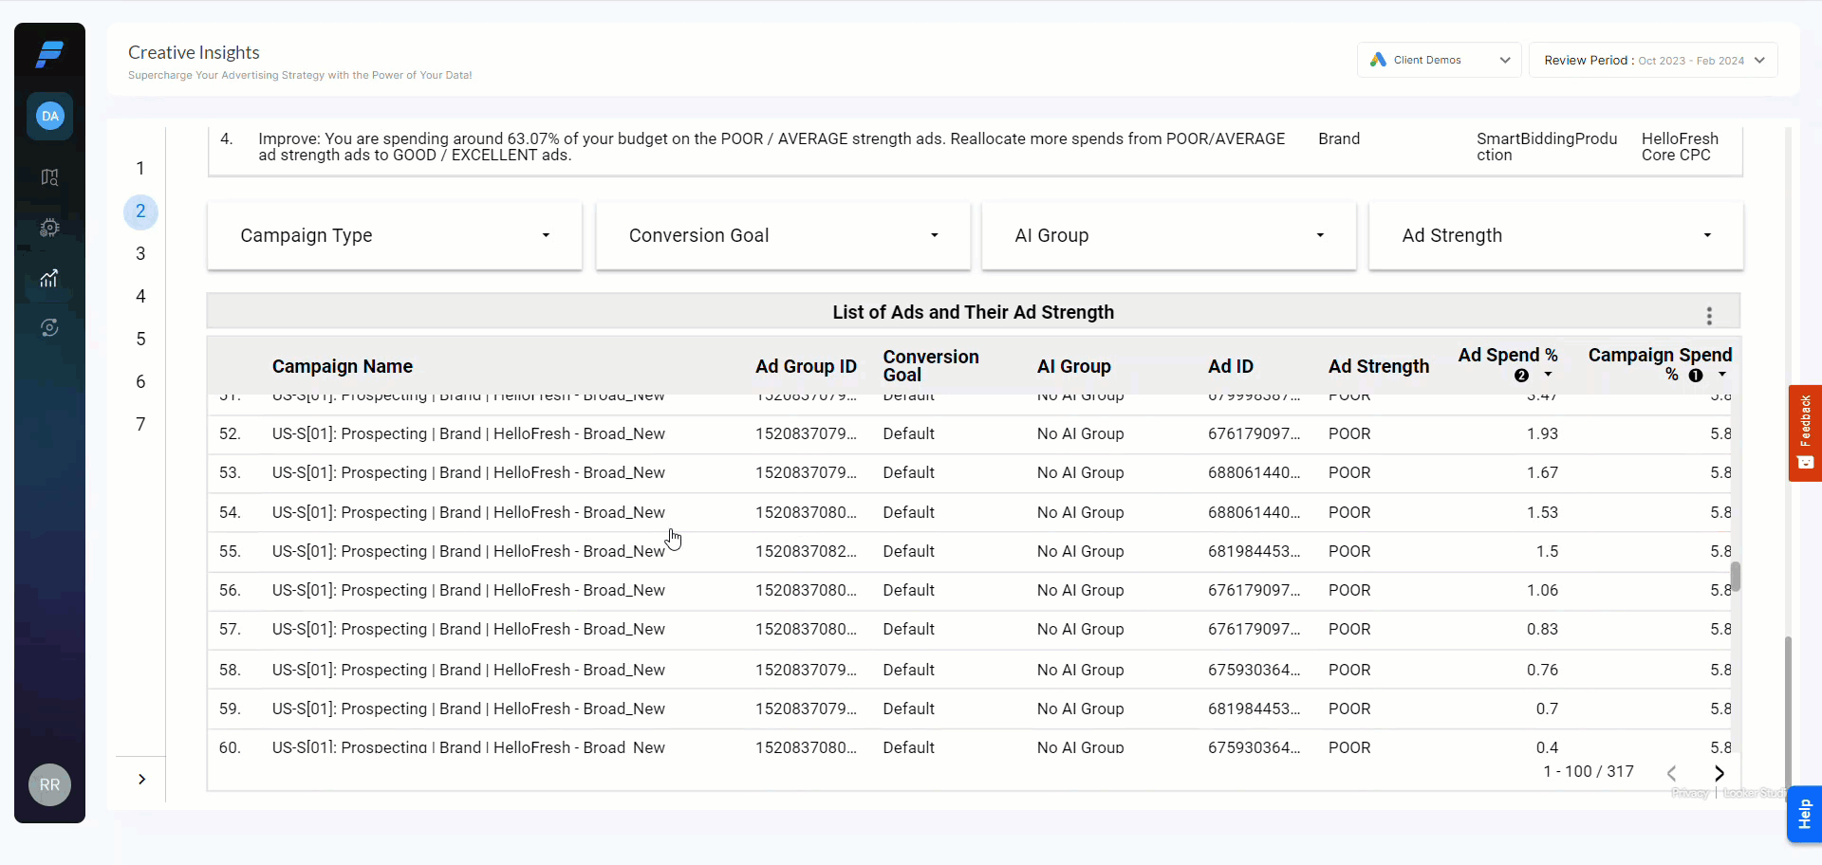This screenshot has height=865, width=1822.
Task: Open the Review Period date dropdown
Action: coord(1653,60)
